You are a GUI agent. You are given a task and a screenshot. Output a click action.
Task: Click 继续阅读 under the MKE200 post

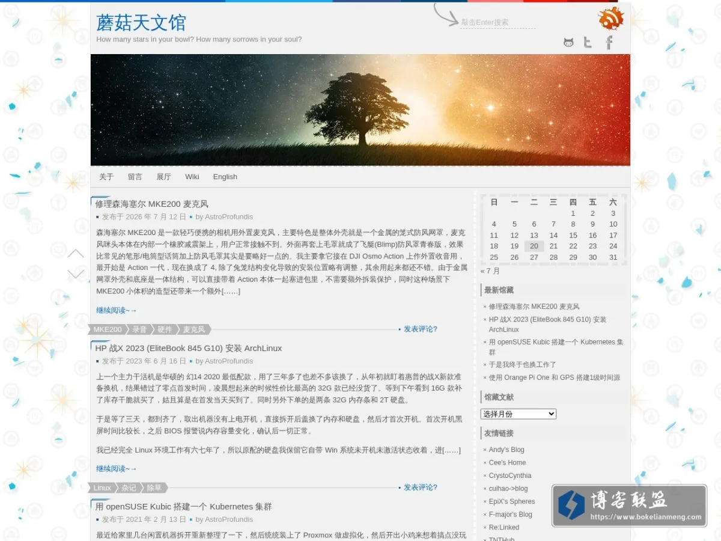coord(117,310)
